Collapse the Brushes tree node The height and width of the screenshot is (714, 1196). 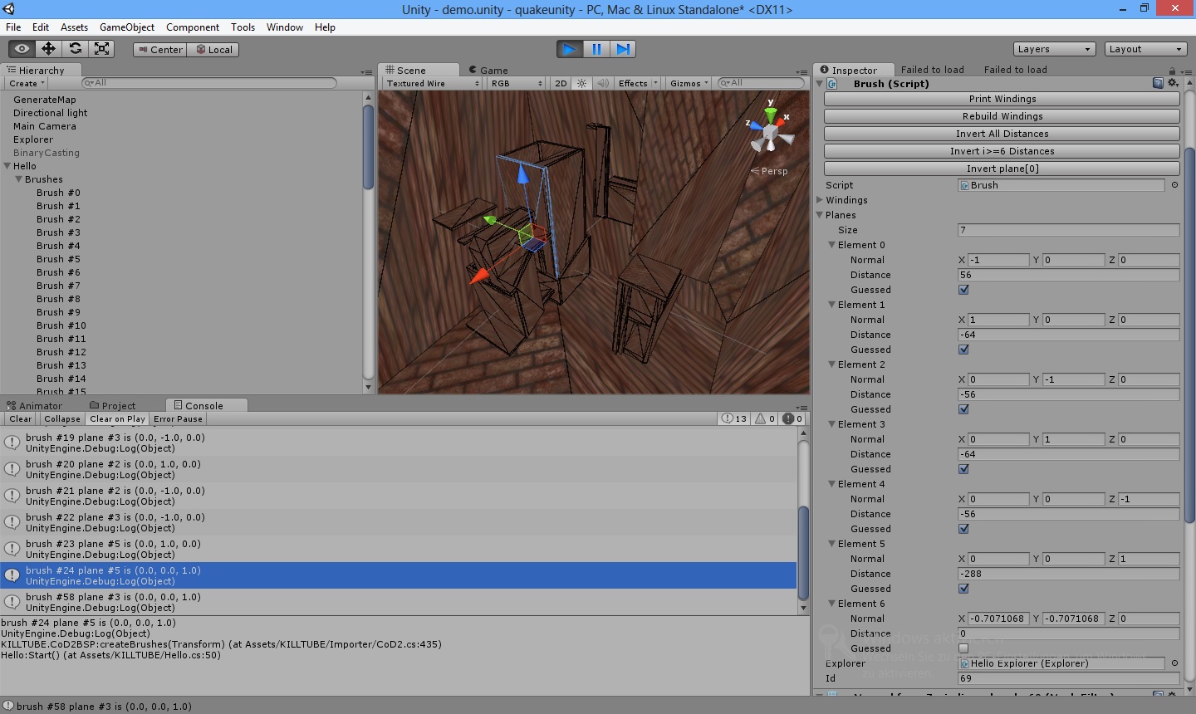pos(18,179)
